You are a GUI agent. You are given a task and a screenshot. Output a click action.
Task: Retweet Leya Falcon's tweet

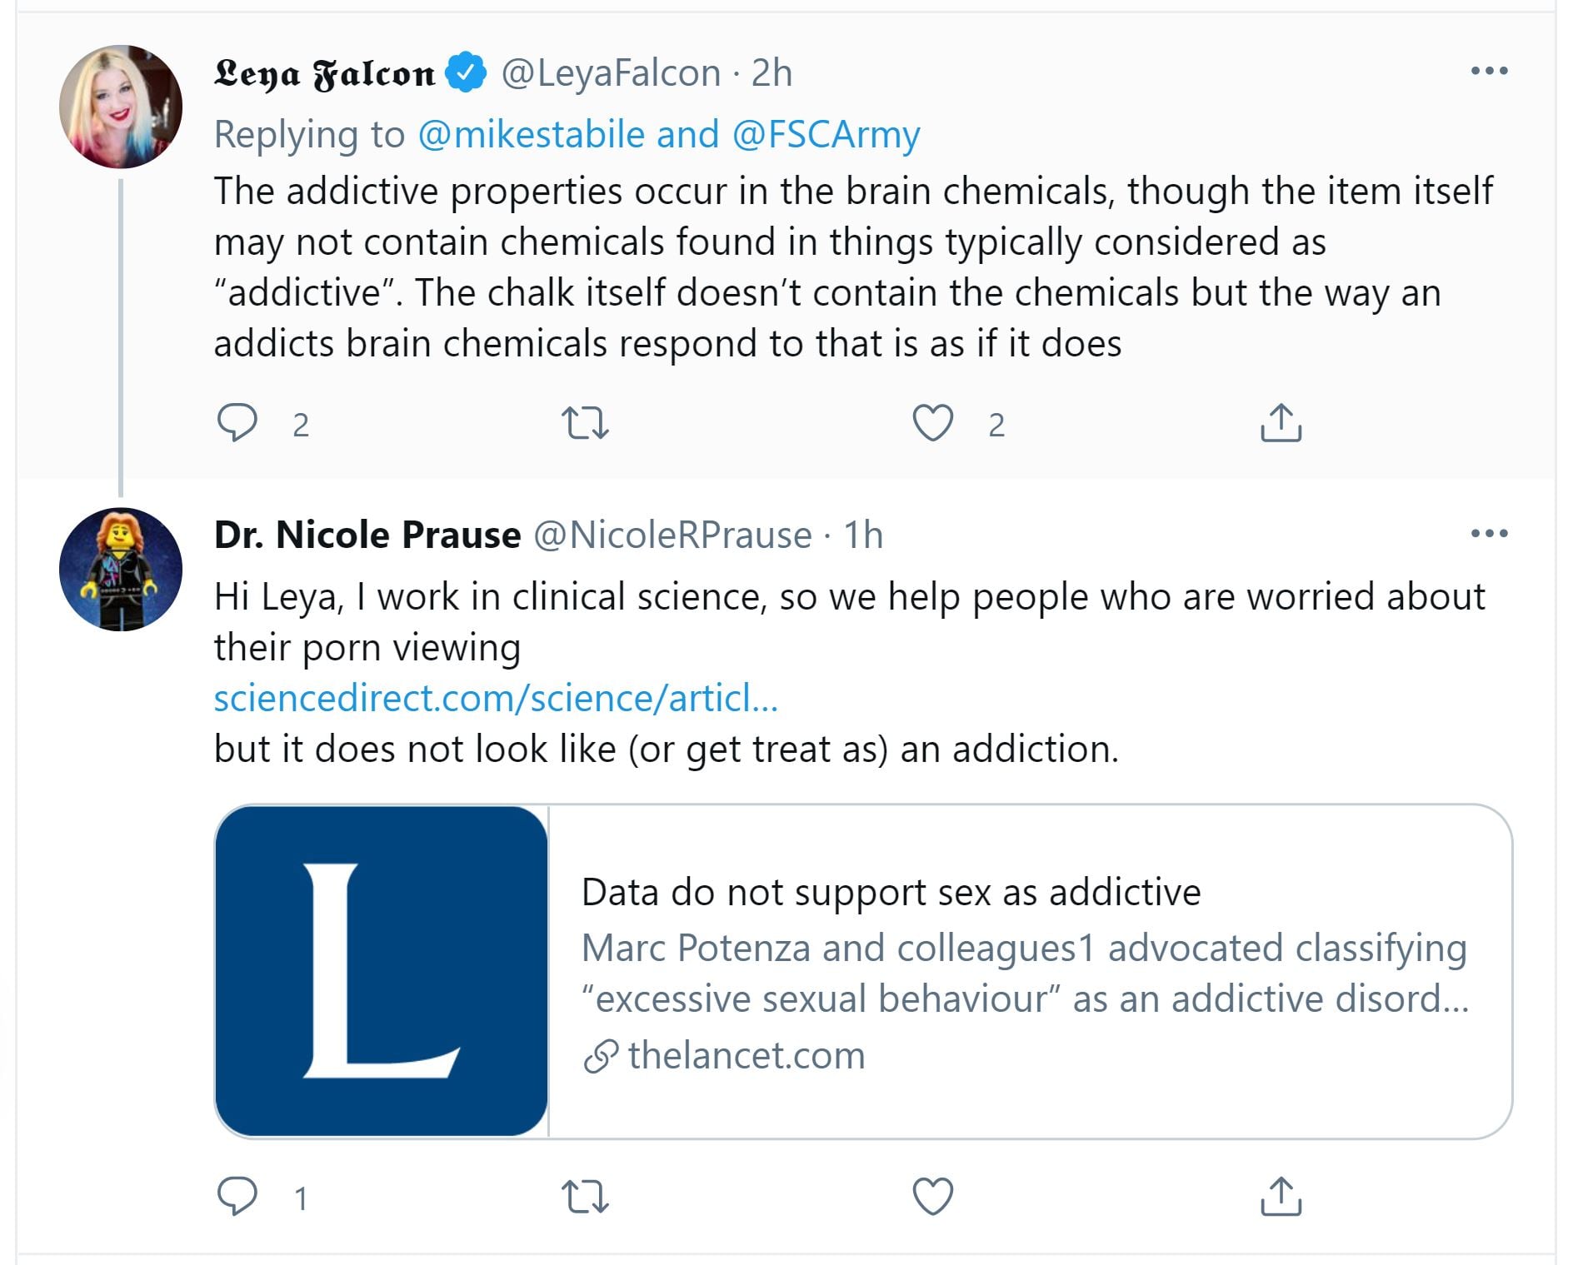coord(586,423)
